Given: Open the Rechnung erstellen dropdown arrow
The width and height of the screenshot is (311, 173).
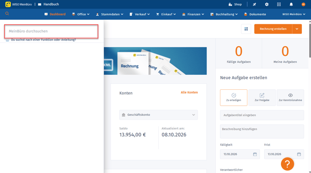Looking at the screenshot, I should (297, 29).
